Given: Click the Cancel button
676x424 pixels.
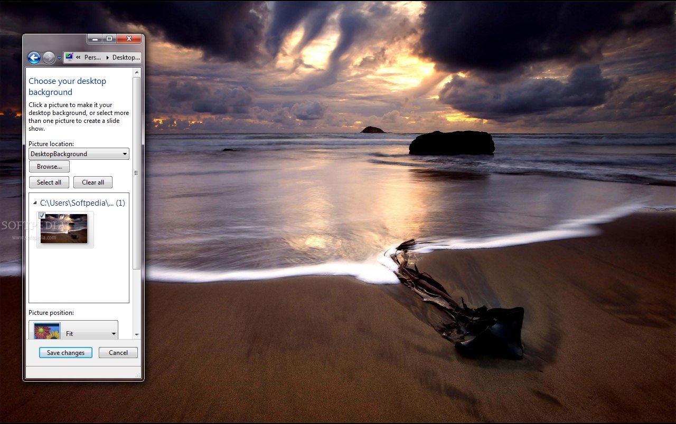Looking at the screenshot, I should coord(118,353).
